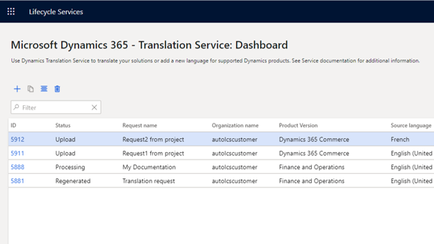Click English (United source language in row 5888
This screenshot has height=244, width=434.
click(412, 167)
